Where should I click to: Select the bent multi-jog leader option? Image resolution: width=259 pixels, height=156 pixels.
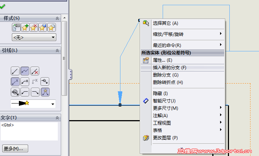click(25, 71)
